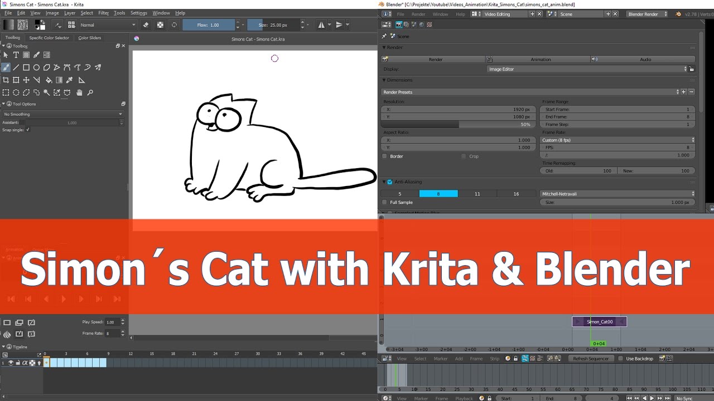Adjust the 50% resolution percentage slider in Blender

pos(457,125)
